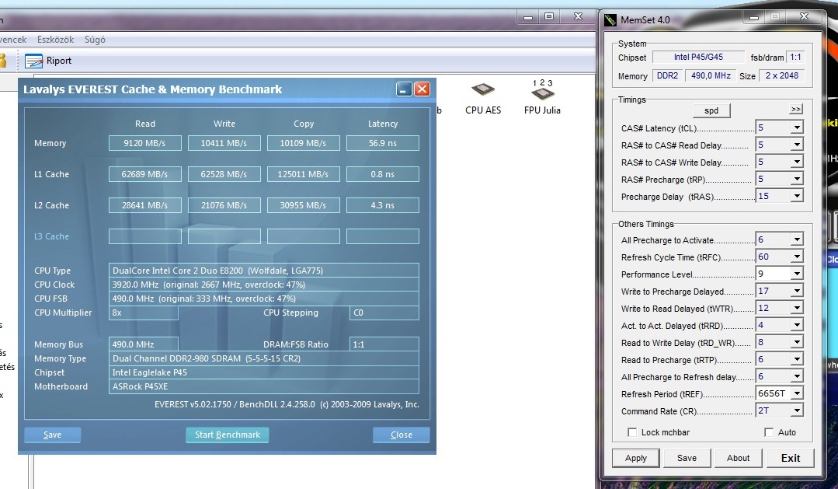The height and width of the screenshot is (489, 838).
Task: Open Read to Write Delay (tRD_WR) dropdown
Action: click(x=797, y=342)
